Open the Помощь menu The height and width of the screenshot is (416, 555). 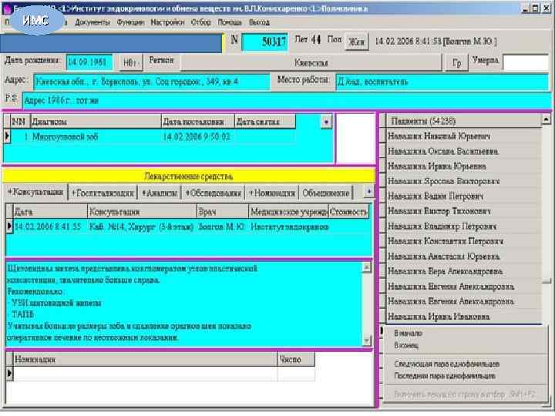(x=230, y=22)
